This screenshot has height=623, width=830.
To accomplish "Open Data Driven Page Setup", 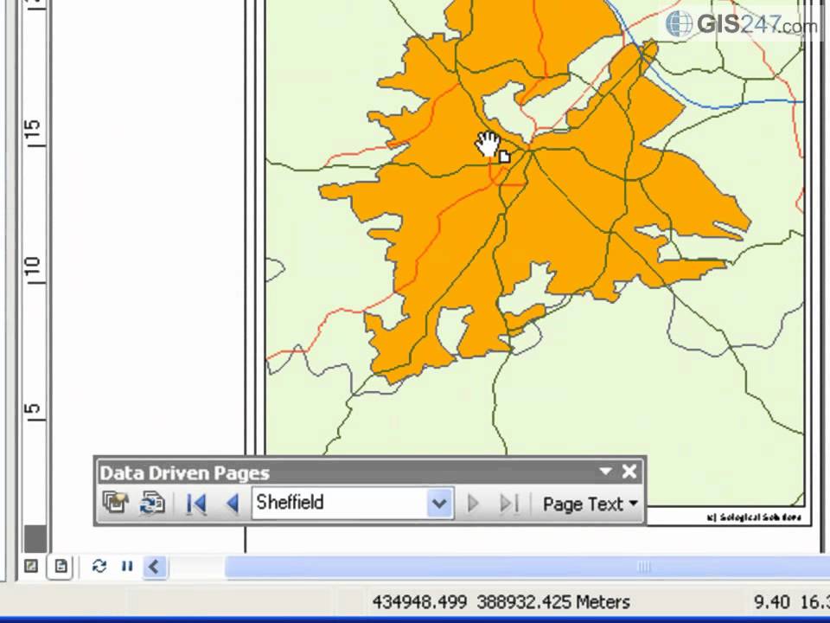I will point(116,503).
